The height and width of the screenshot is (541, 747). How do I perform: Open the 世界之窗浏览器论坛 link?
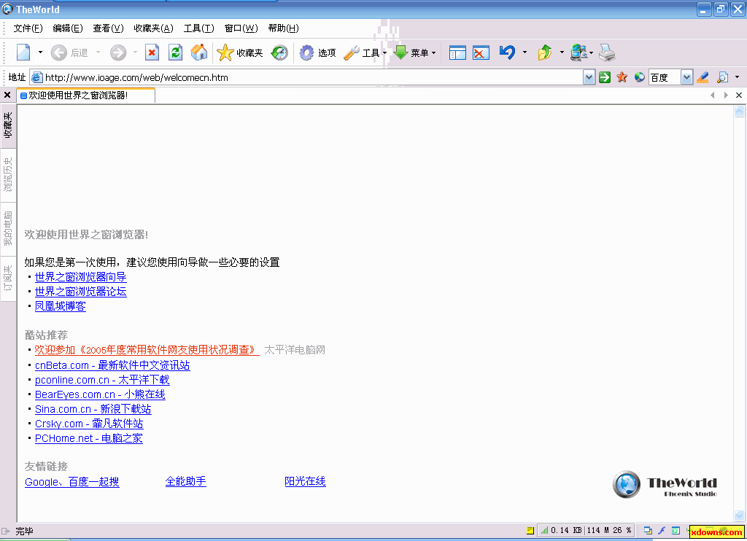pyautogui.click(x=80, y=292)
